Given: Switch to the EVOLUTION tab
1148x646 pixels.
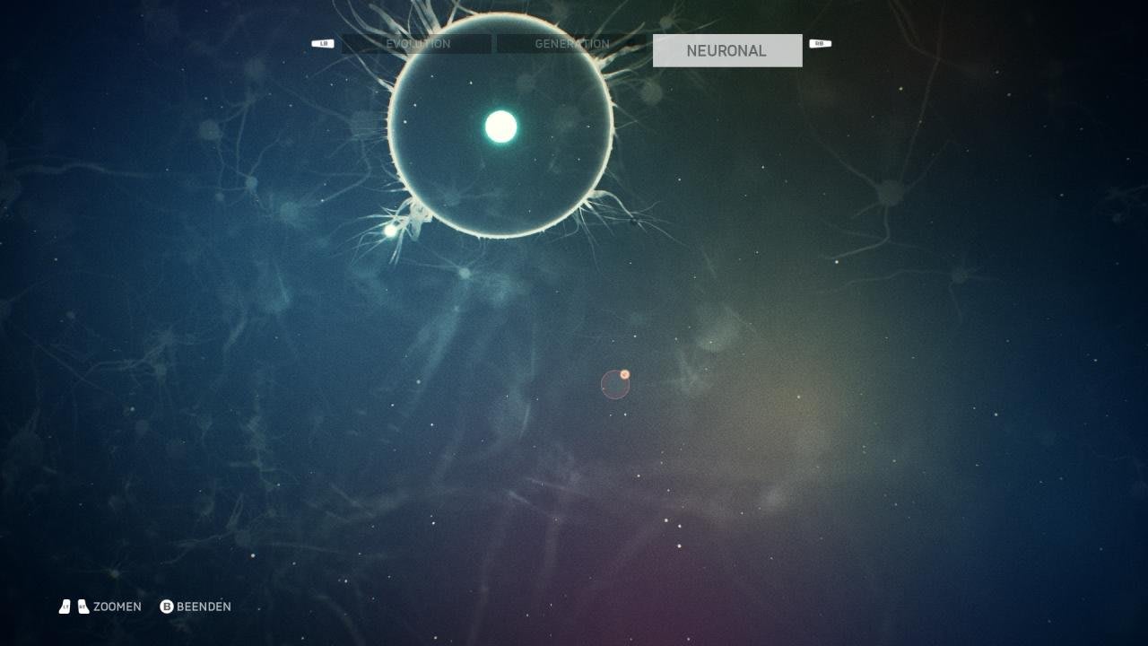Looking at the screenshot, I should pos(417,44).
